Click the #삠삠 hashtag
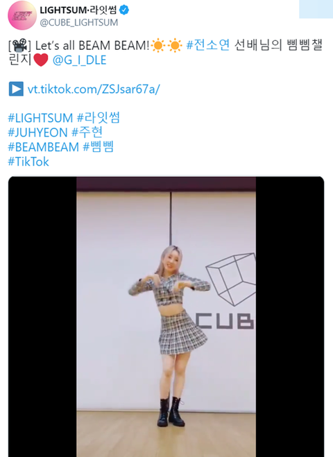Image resolution: width=333 pixels, height=457 pixels. click(99, 147)
